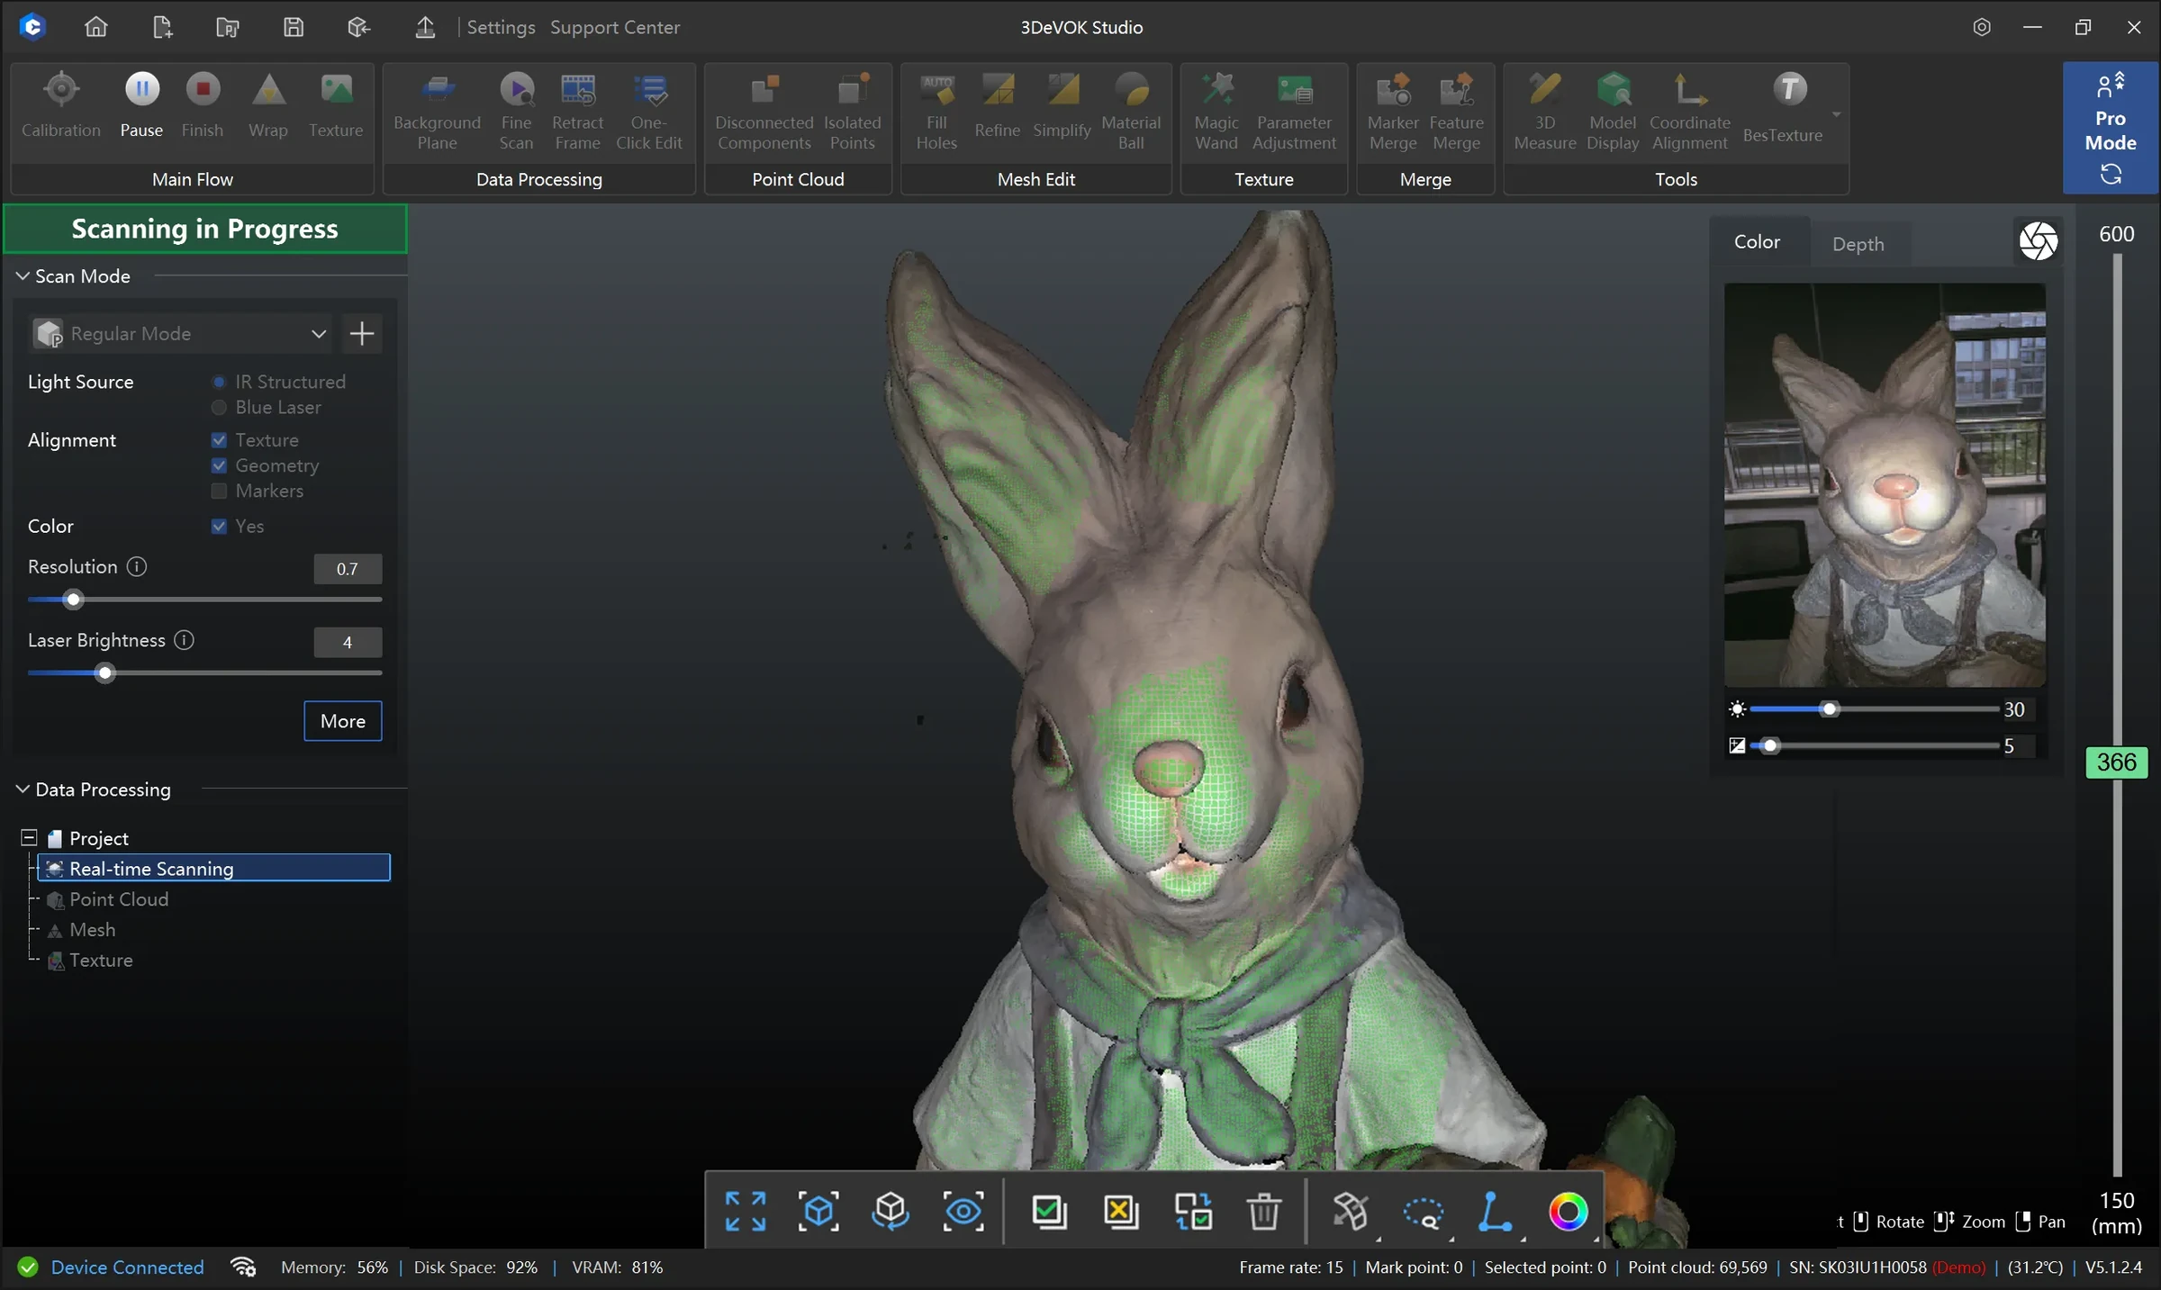Click the Laser Brightness value field
This screenshot has width=2161, height=1290.
pos(348,643)
